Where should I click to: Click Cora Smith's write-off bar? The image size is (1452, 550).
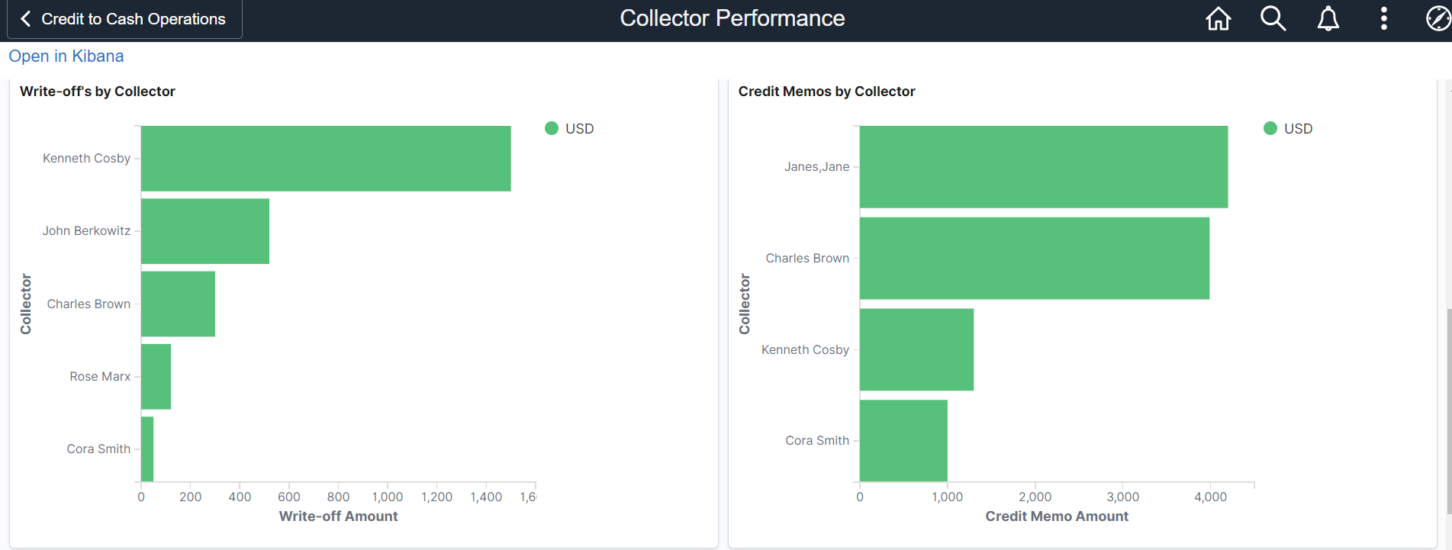coord(147,449)
